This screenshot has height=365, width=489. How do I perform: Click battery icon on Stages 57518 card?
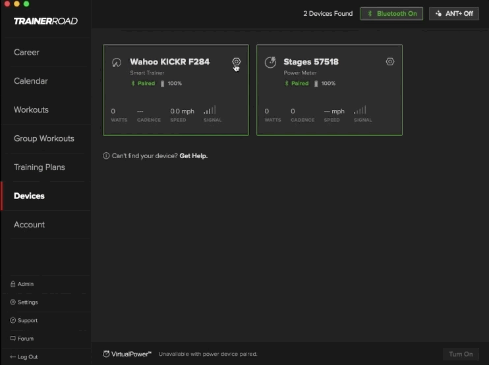(x=316, y=84)
